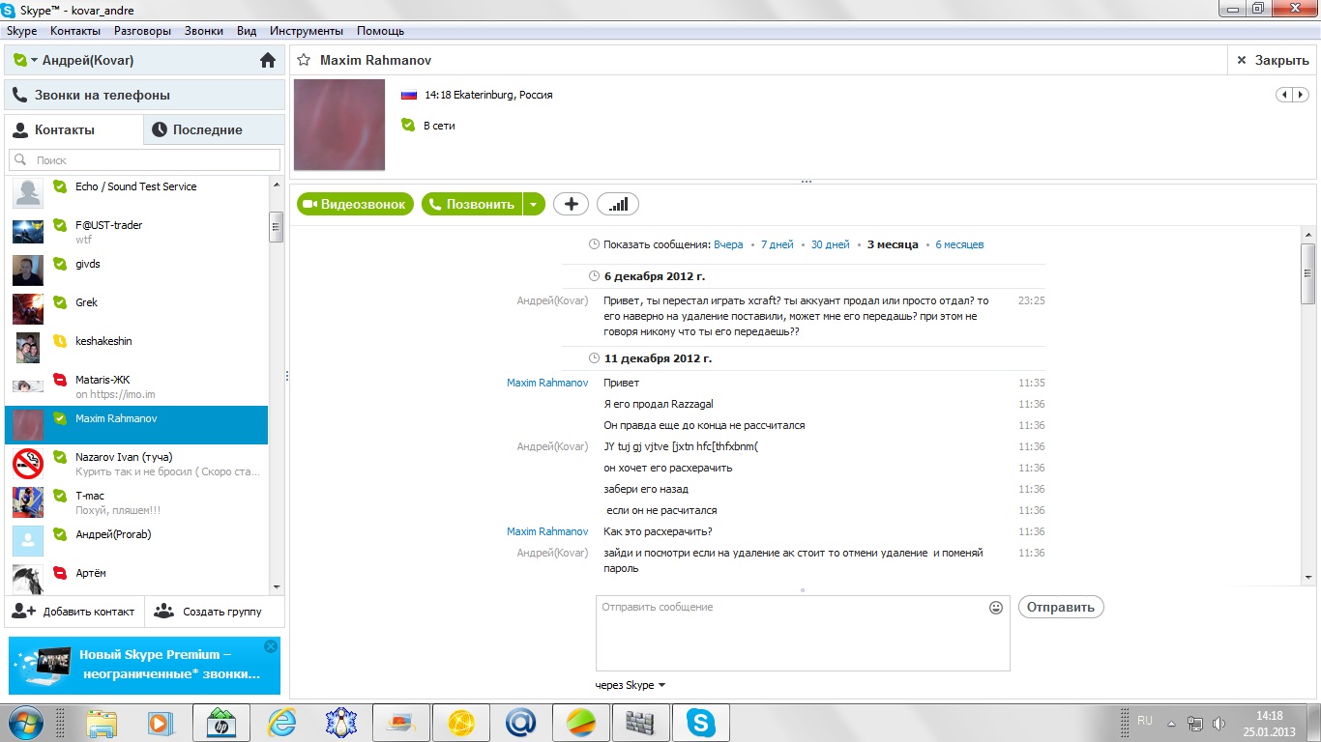
Task: Open the Разговоры menu
Action: (142, 31)
